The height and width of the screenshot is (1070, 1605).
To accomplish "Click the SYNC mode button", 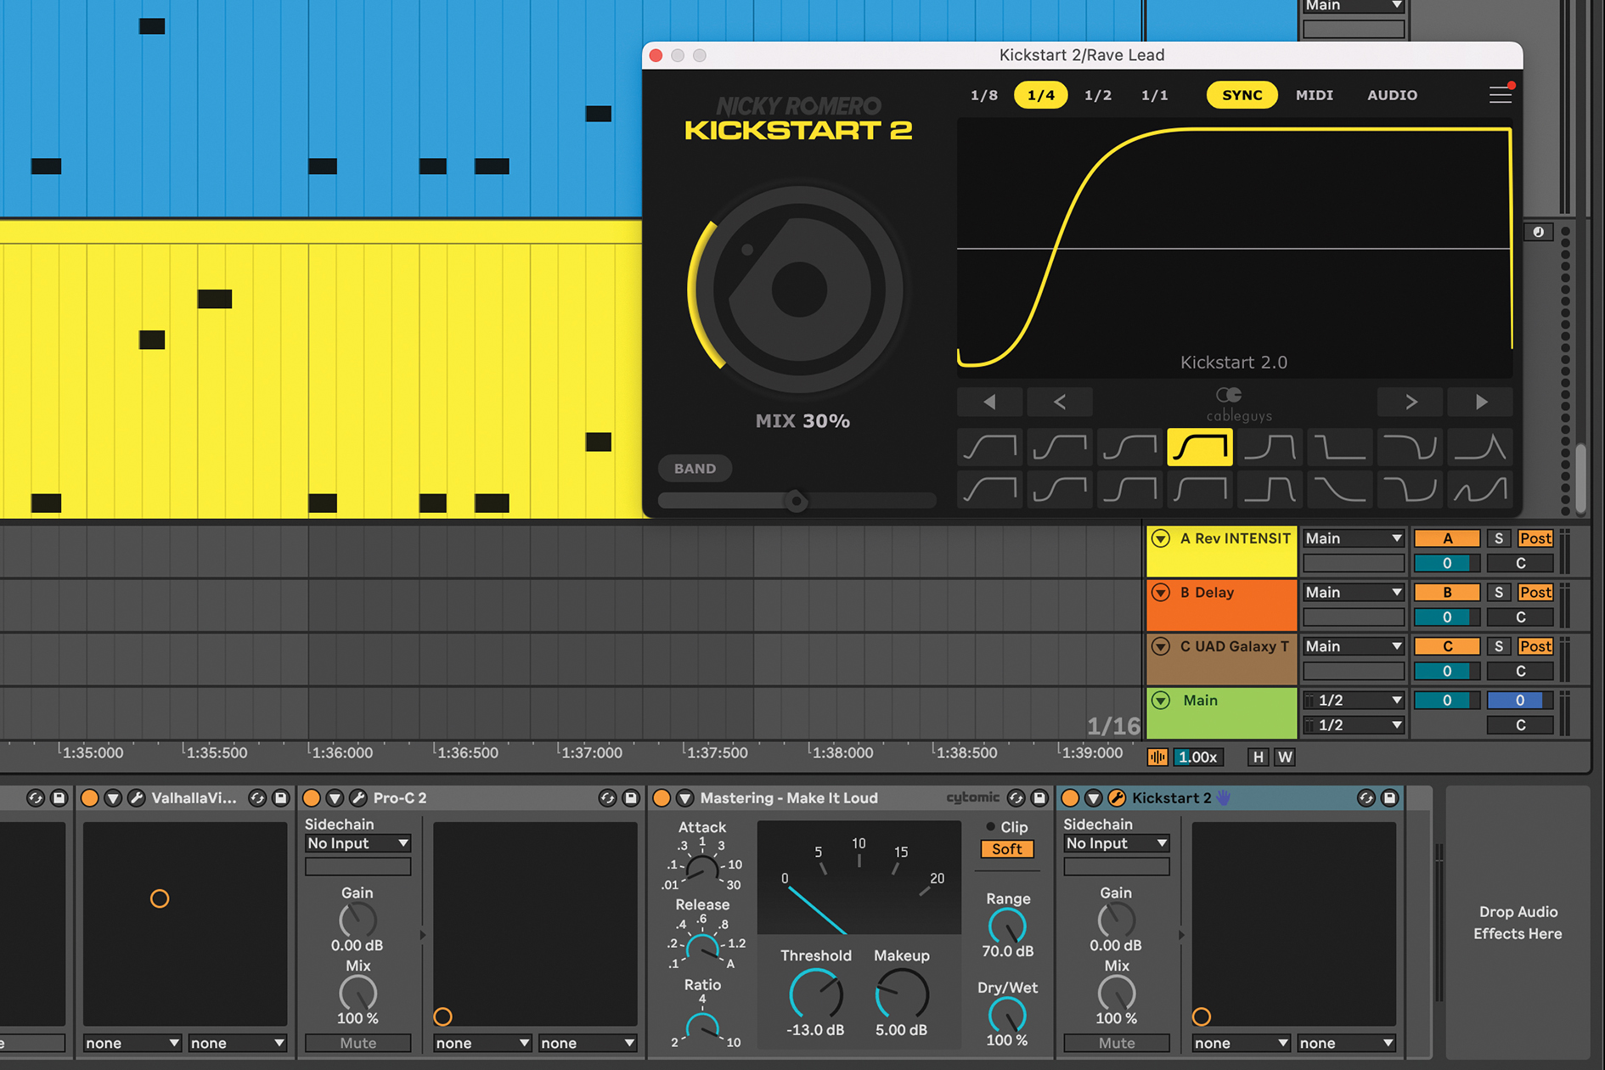I will pyautogui.click(x=1242, y=95).
